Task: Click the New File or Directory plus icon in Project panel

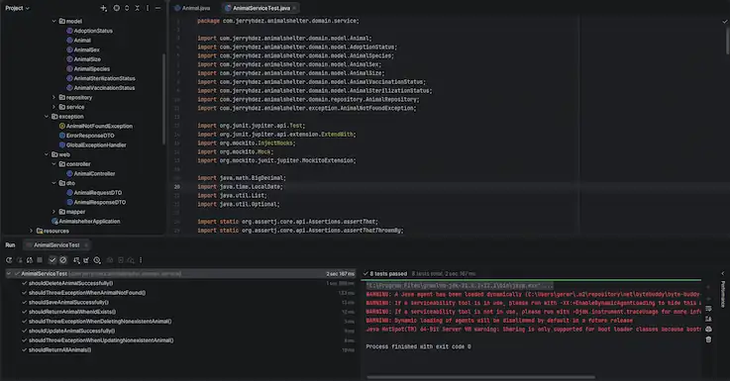Action: click(103, 8)
